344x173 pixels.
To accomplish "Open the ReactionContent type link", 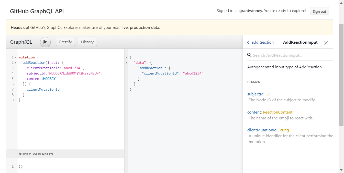I will pos(277,112).
